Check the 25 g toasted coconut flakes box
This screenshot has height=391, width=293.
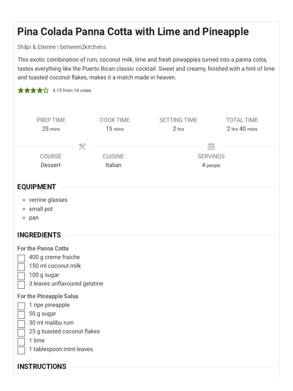(21, 333)
